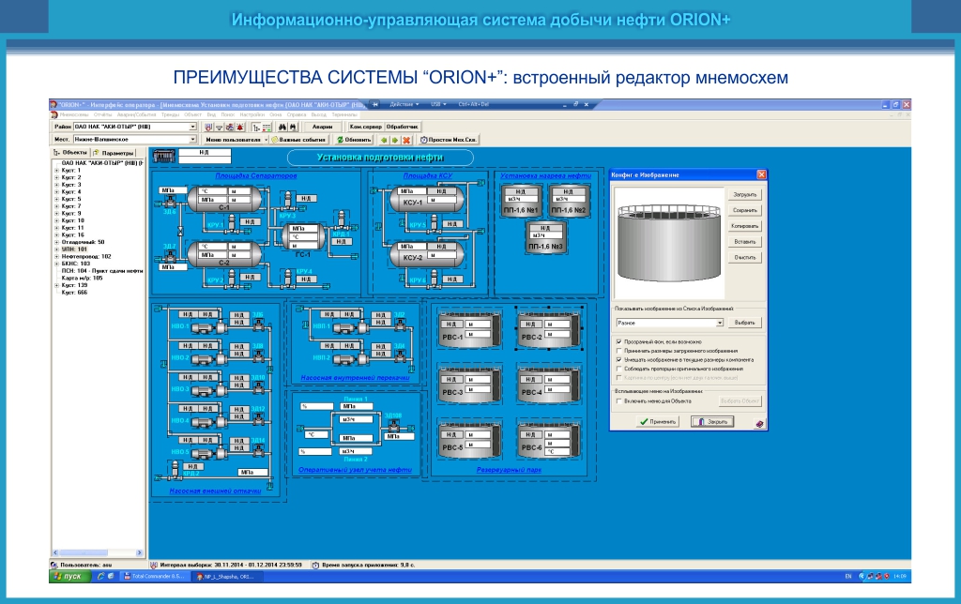
Task: Open the Отчёты menu
Action: coord(103,114)
